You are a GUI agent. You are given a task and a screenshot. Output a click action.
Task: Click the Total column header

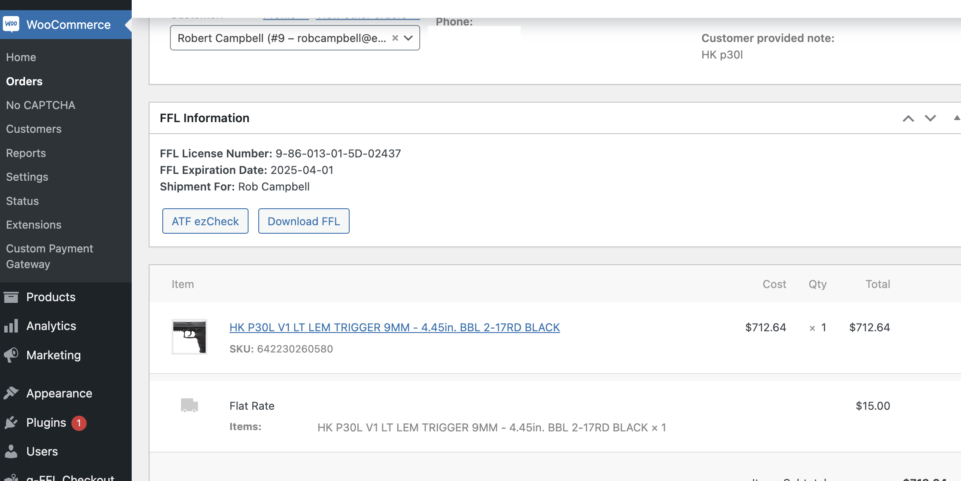pos(878,284)
